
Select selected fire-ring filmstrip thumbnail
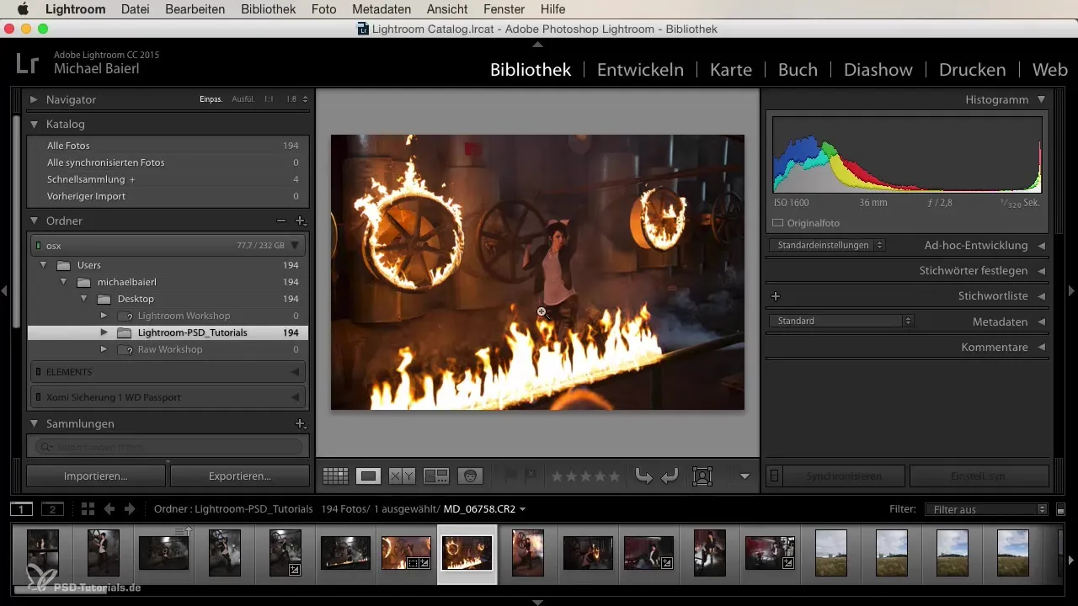tap(467, 554)
